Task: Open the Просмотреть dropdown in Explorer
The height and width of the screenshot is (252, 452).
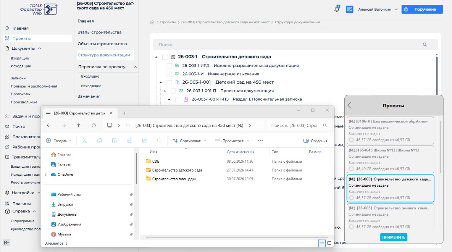Action: [x=232, y=140]
